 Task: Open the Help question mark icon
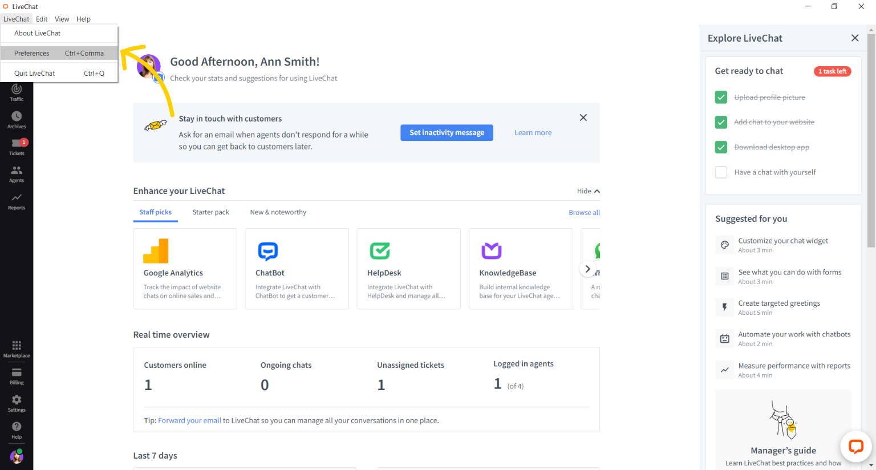click(x=17, y=431)
